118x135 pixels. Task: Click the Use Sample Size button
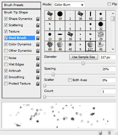[x=84, y=57]
